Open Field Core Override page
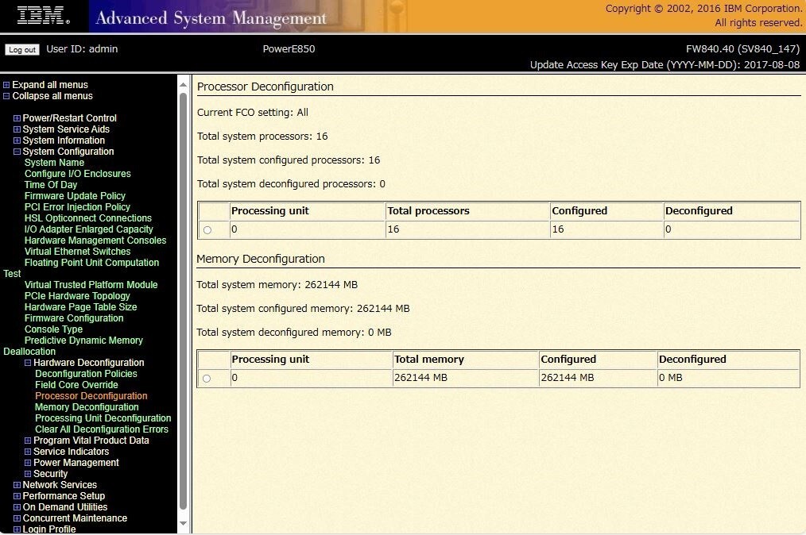The height and width of the screenshot is (535, 806). pos(76,385)
